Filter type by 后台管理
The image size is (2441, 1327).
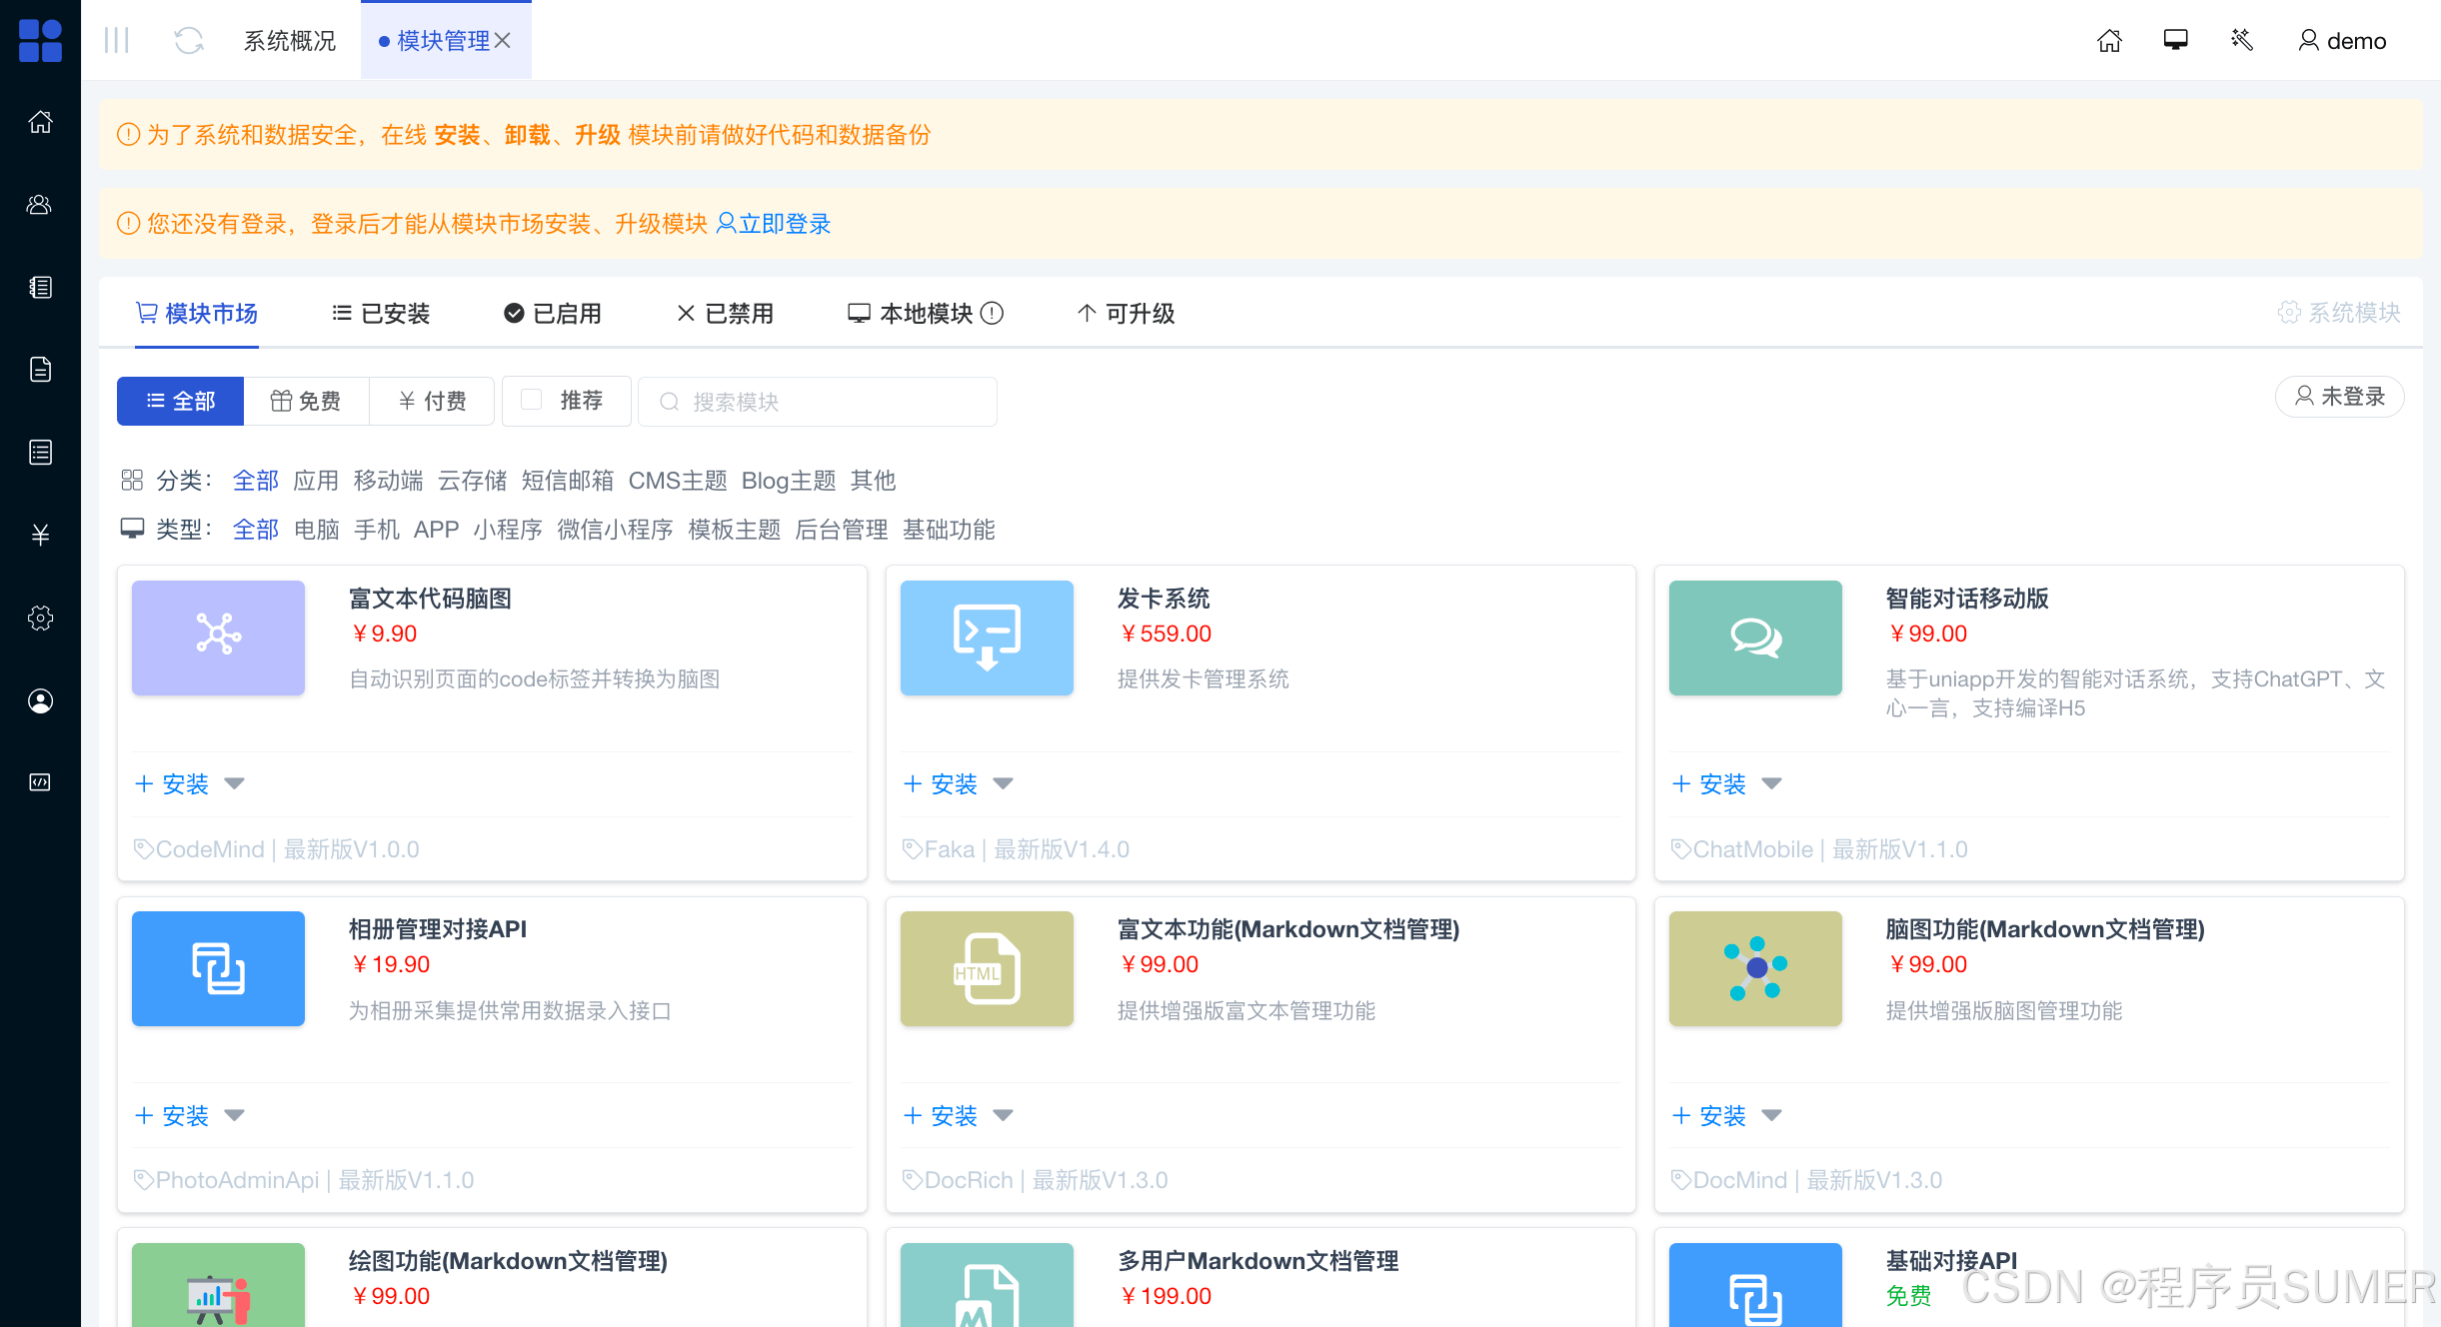click(x=841, y=530)
